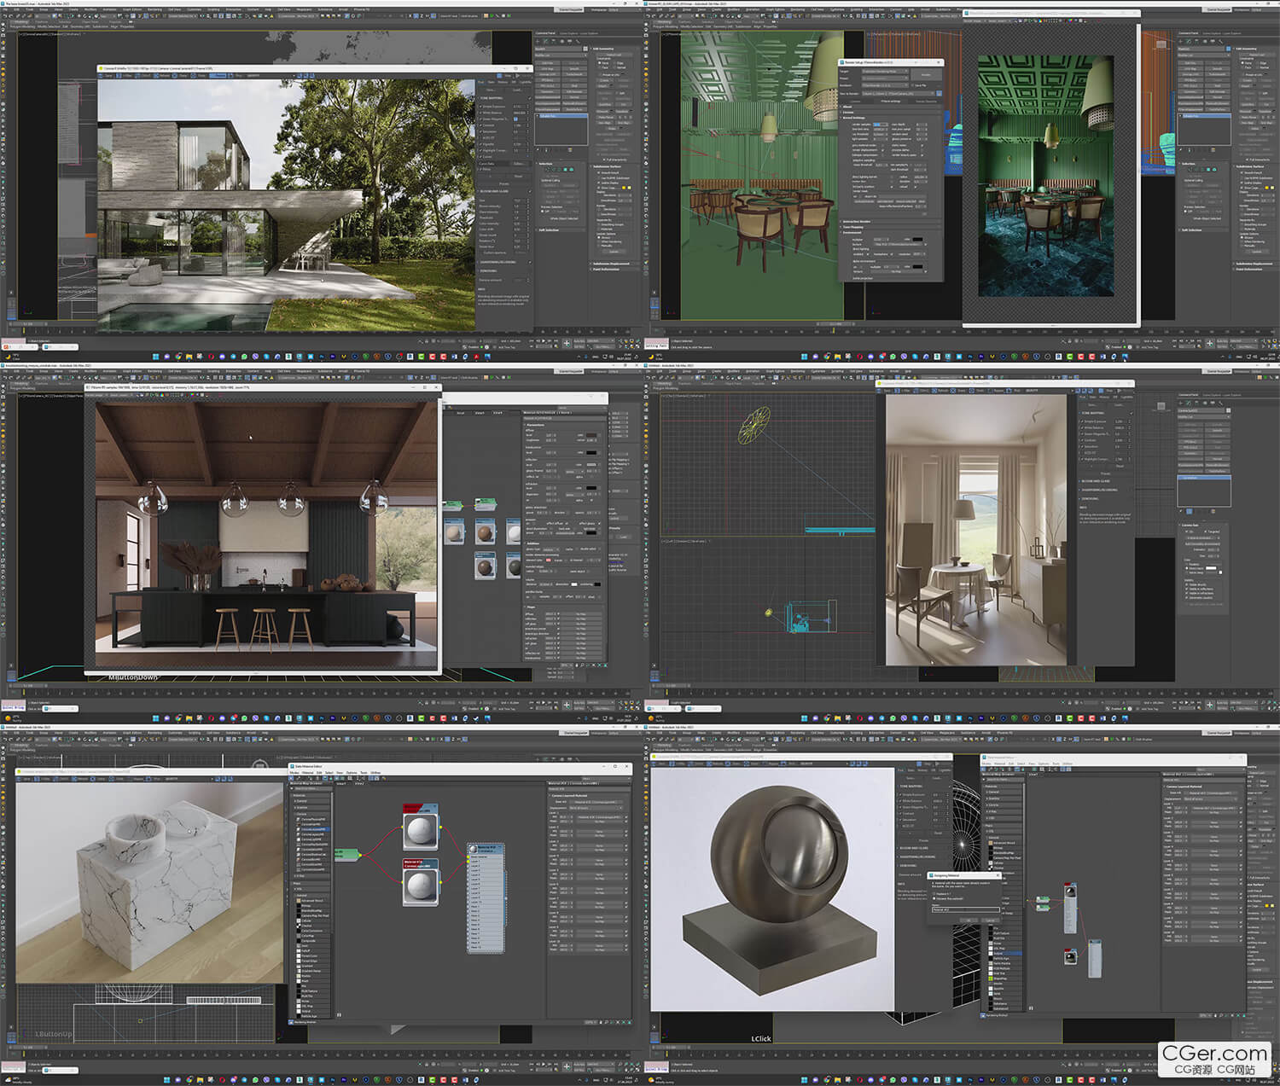Expand BLOOM AND GLARE section in bottom-right VFB
This screenshot has width=1280, height=1086.
[x=913, y=848]
